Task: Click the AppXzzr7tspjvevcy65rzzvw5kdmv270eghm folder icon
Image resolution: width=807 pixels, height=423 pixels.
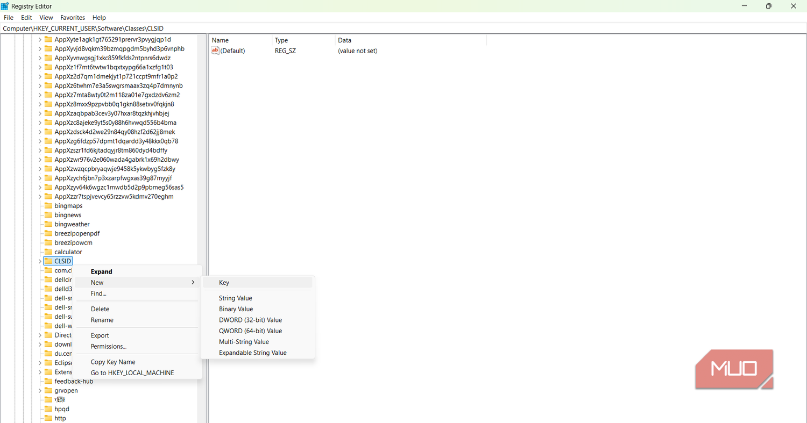Action: pos(48,197)
